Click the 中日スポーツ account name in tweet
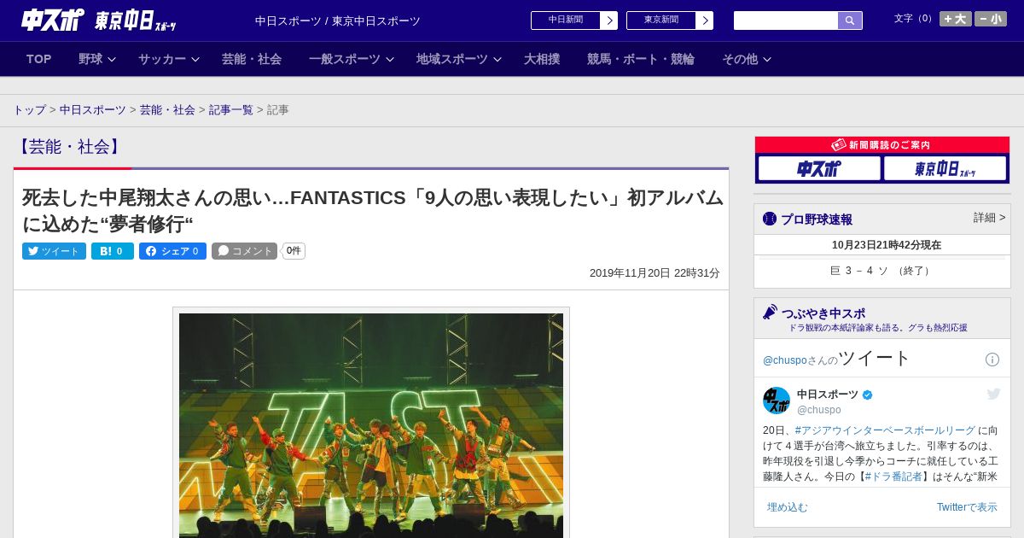This screenshot has width=1024, height=538. tap(828, 395)
